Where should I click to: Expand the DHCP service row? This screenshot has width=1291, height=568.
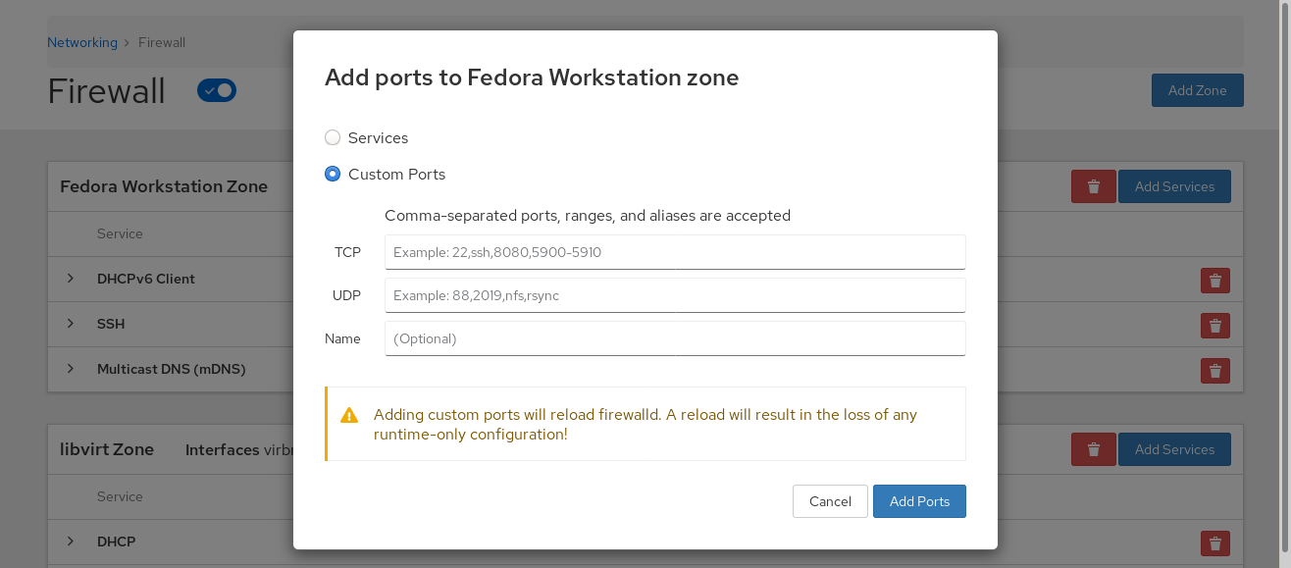(x=71, y=542)
